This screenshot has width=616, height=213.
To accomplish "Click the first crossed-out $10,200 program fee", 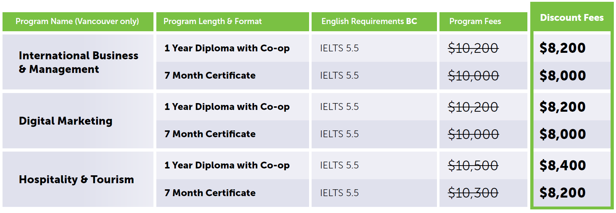I will (473, 48).
